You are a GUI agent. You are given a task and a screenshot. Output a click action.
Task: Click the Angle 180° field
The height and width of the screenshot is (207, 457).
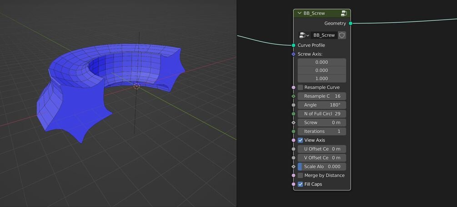(322, 105)
